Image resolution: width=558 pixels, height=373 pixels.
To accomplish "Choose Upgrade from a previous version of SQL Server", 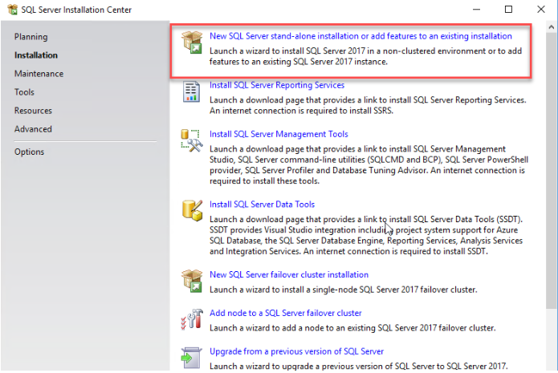I will [296, 351].
